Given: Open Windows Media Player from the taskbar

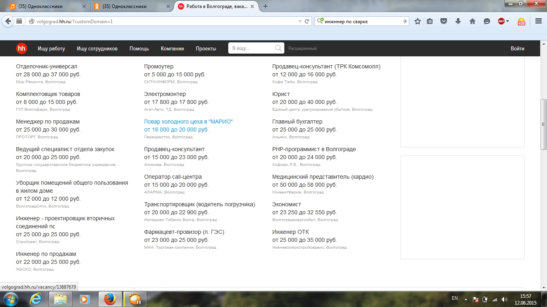Looking at the screenshot, I should (x=84, y=299).
